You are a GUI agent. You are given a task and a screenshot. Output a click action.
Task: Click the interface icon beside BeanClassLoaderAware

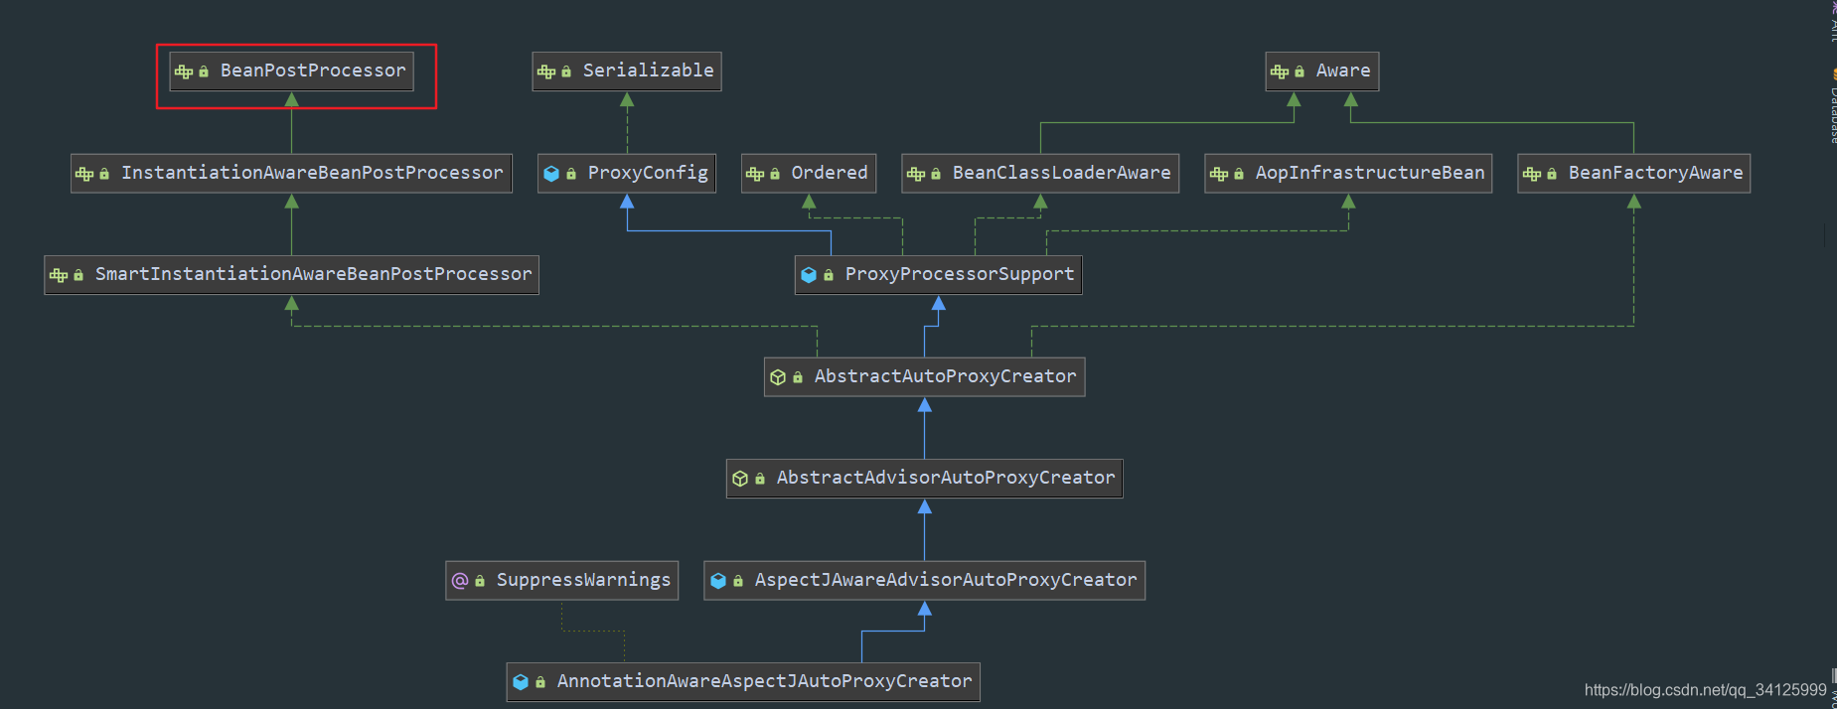(x=916, y=174)
